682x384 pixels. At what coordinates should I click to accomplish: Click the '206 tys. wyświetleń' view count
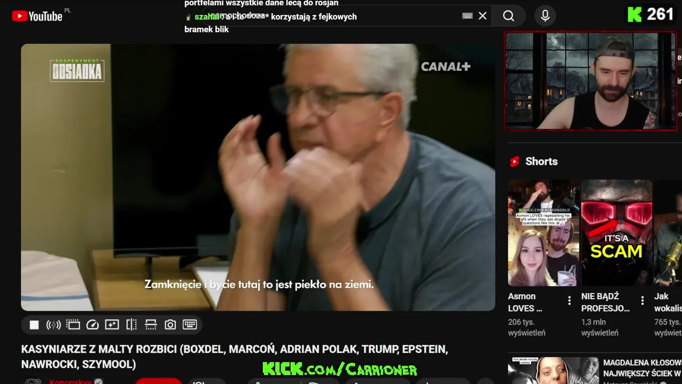[x=526, y=327]
